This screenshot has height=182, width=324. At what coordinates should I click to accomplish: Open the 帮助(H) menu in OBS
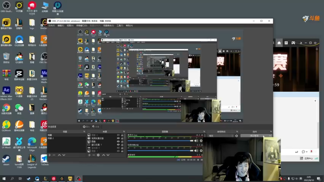(129, 25)
